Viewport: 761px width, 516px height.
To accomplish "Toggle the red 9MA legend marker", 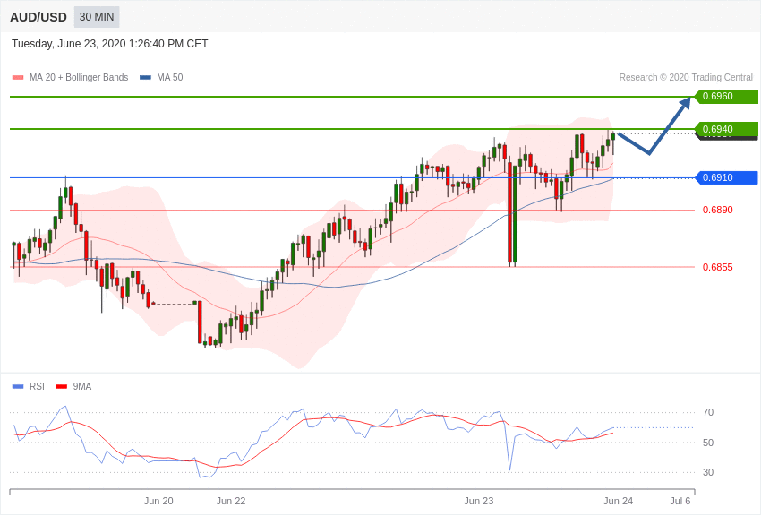I will (x=61, y=387).
